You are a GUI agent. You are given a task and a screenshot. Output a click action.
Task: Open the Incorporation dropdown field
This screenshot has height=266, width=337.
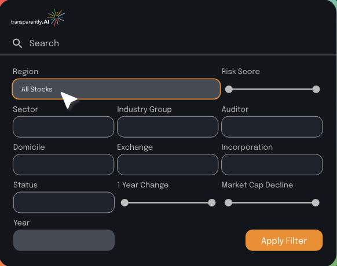click(x=272, y=164)
